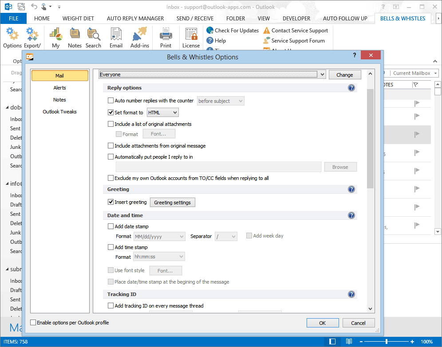Open the Quick Access Toolbar customize arrow
The height and width of the screenshot is (347, 442).
pyautogui.click(x=59, y=7)
